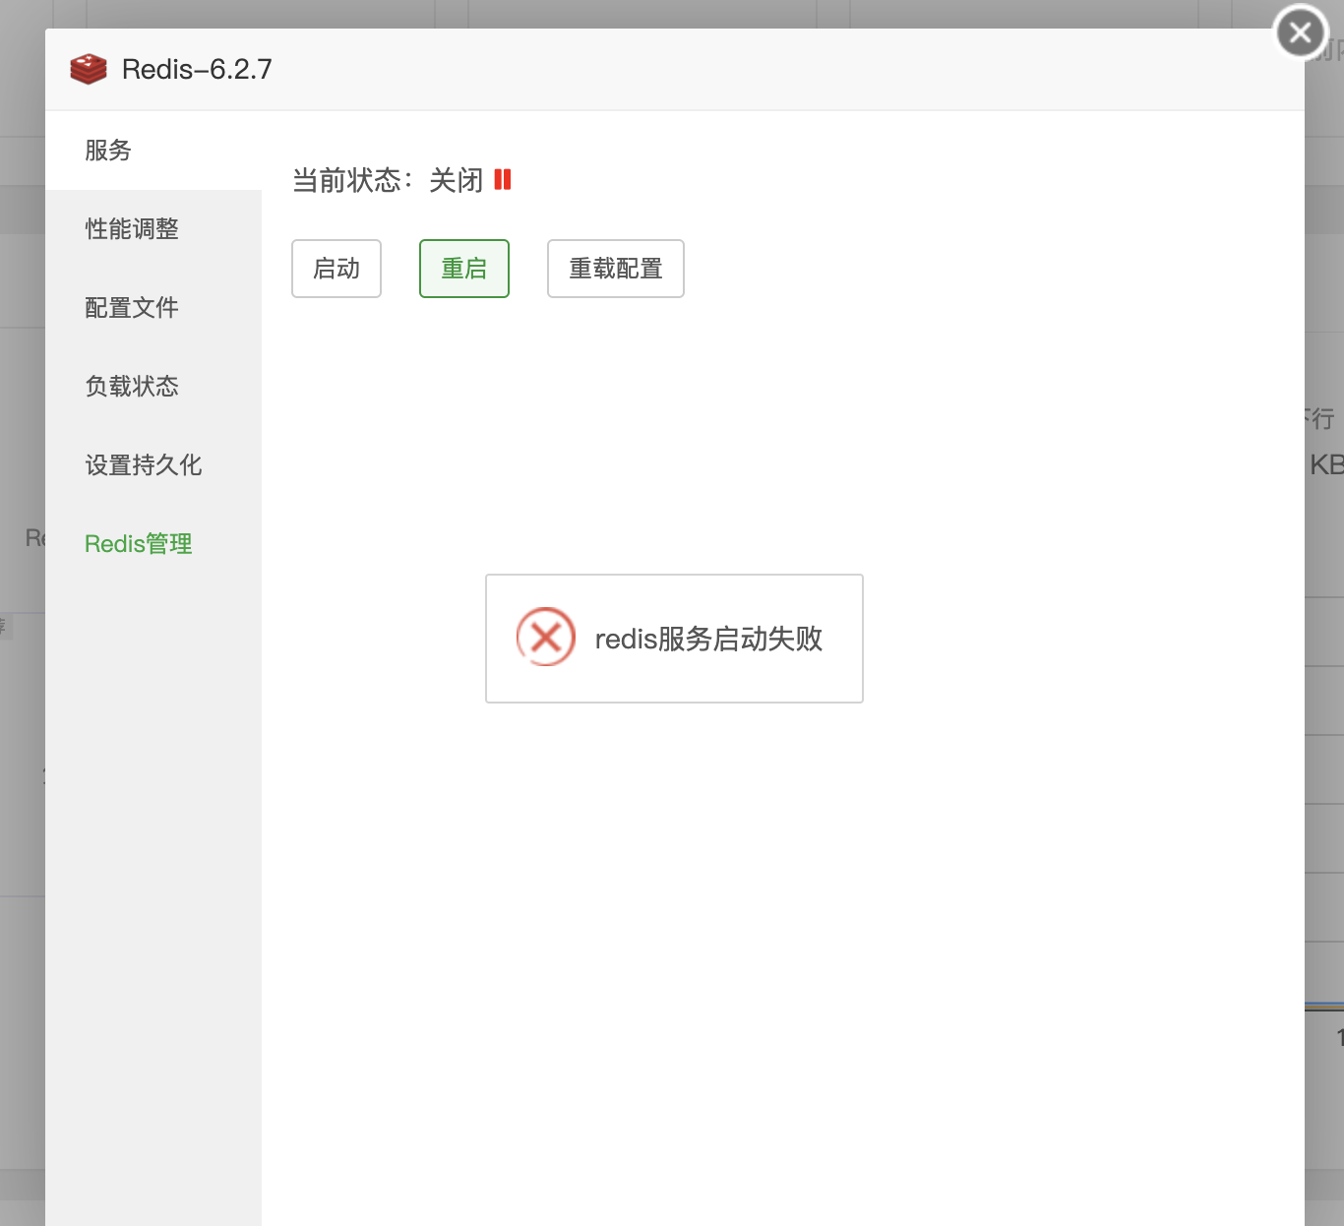The height and width of the screenshot is (1226, 1344).
Task: Switch to 性能调整 tab
Action: coord(153,229)
